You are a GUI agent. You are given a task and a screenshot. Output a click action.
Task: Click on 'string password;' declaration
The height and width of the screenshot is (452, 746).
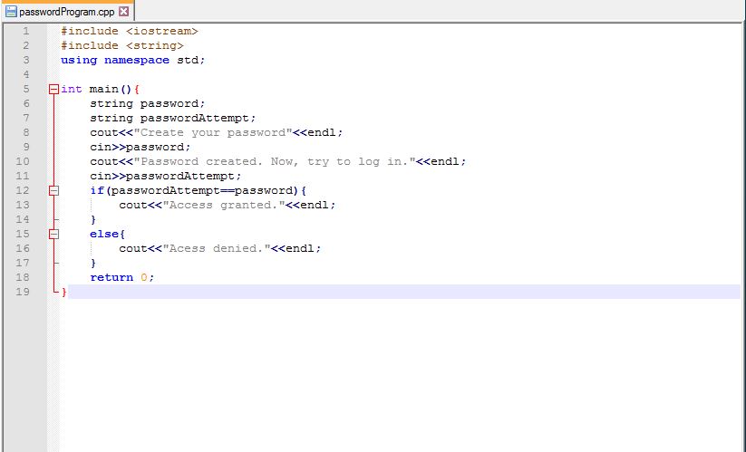(x=148, y=103)
